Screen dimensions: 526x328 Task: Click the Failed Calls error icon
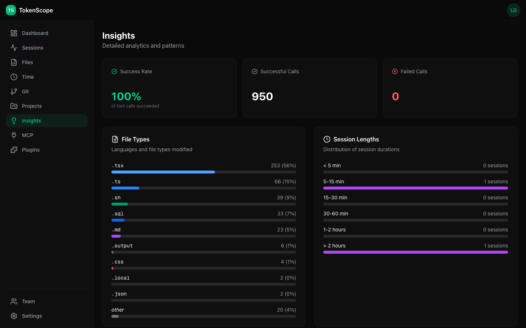(395, 71)
